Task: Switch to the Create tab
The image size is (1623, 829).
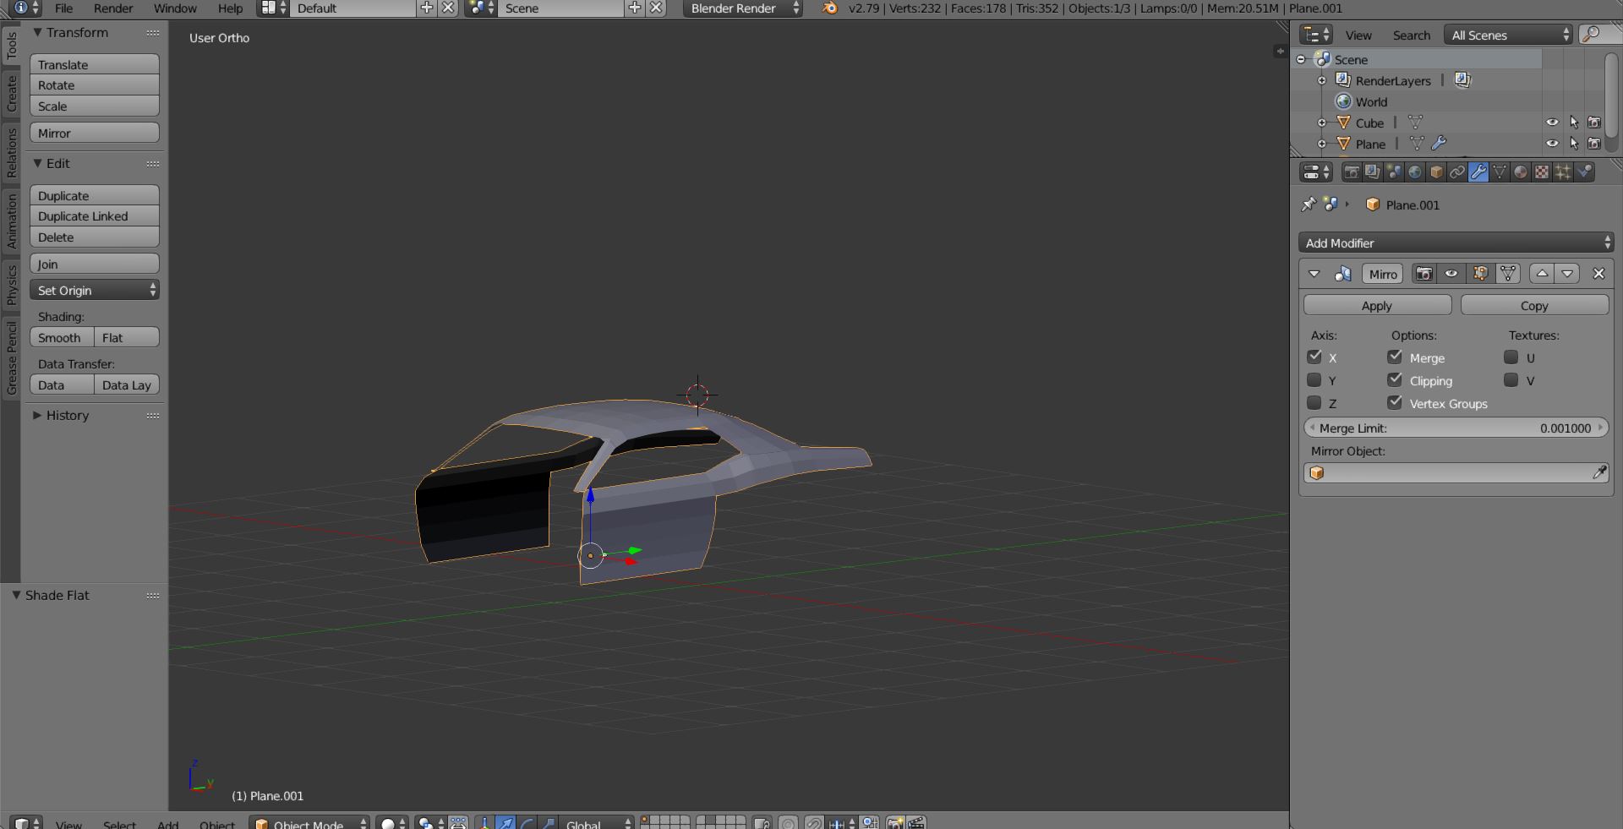Action: (x=11, y=93)
